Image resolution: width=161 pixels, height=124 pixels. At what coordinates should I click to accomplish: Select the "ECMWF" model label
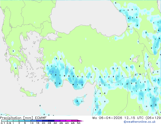[x=41, y=118]
